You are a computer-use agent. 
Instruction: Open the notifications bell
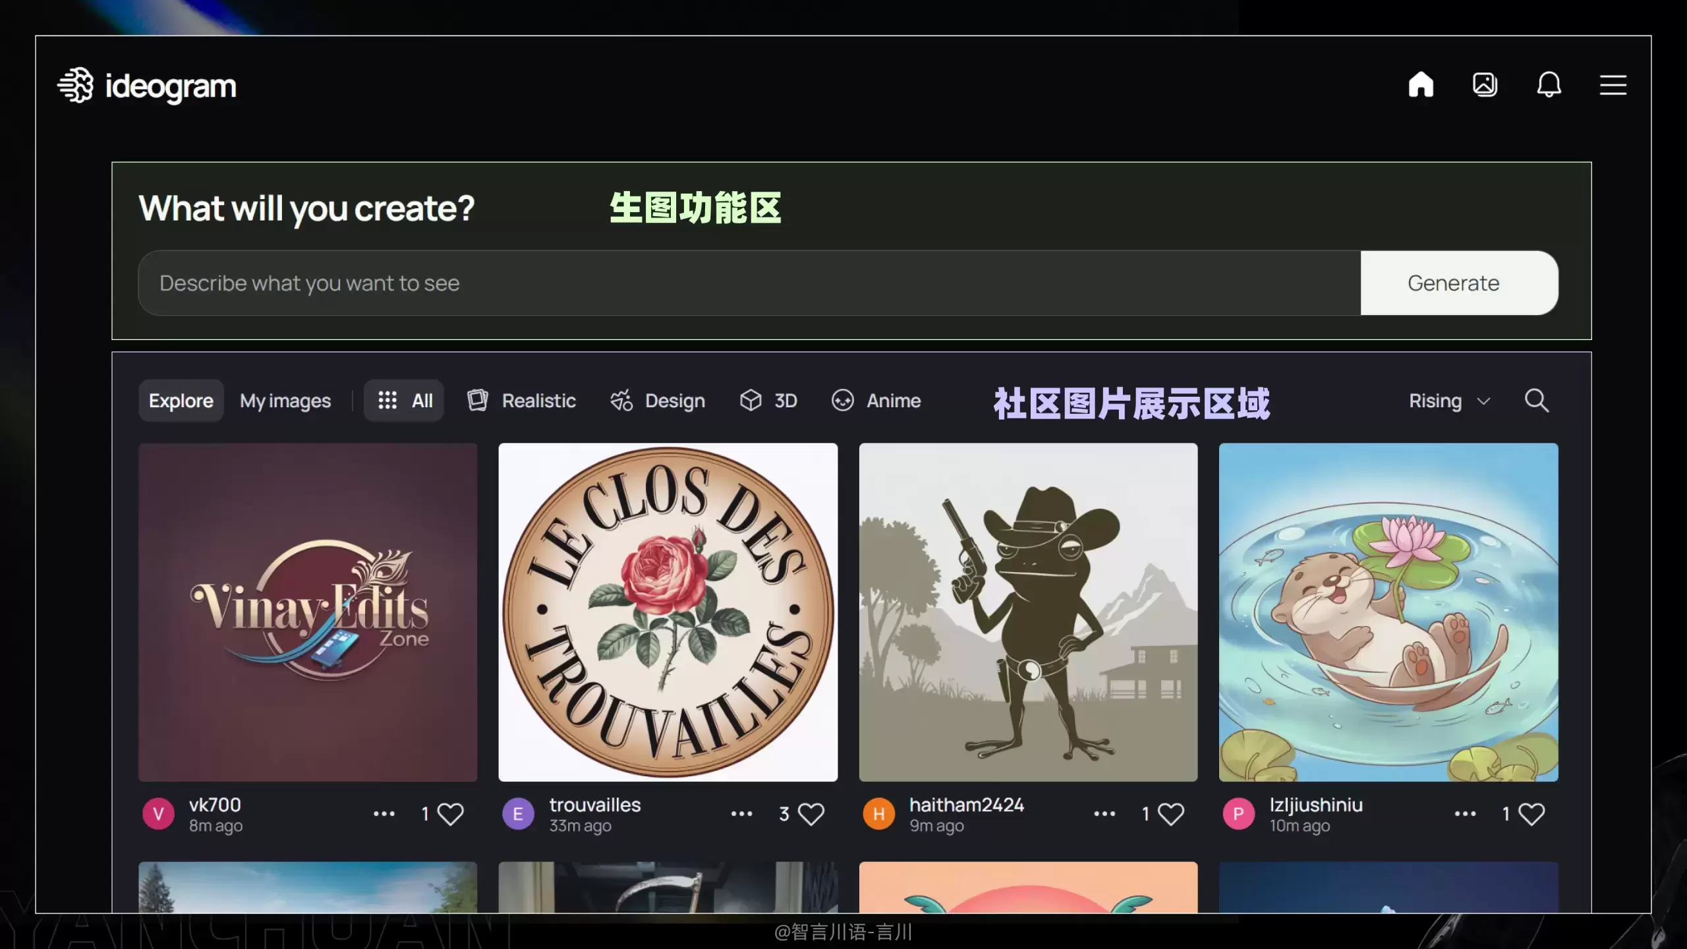(x=1549, y=84)
